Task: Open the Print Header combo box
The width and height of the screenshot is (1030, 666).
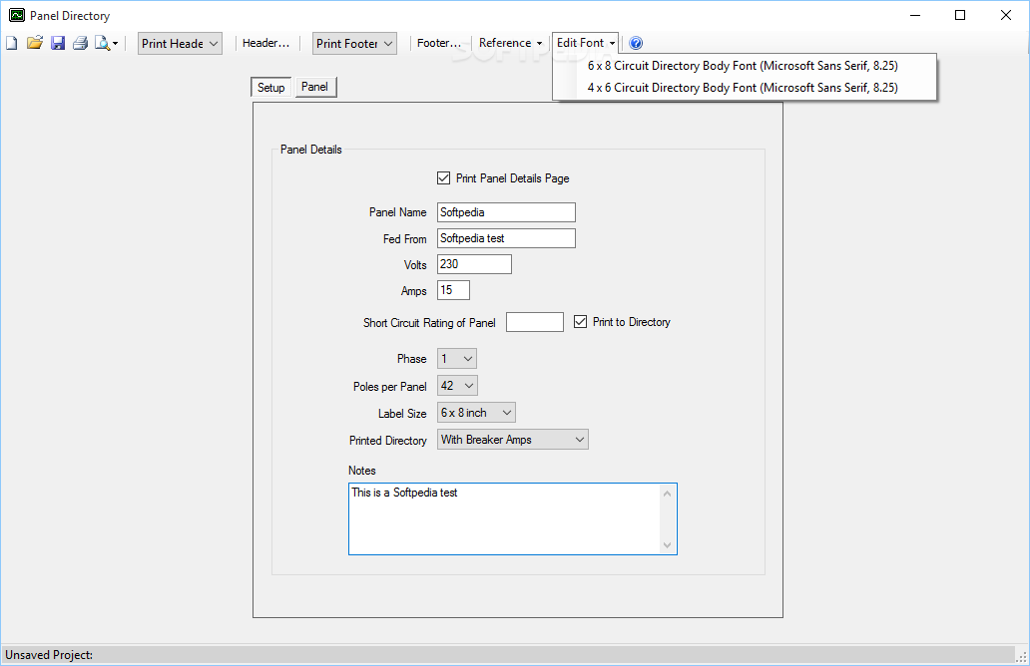Action: coord(180,43)
